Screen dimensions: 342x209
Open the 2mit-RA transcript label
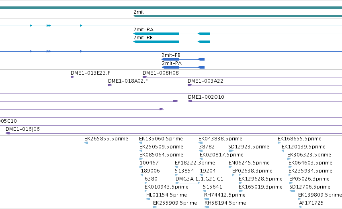[x=143, y=30]
